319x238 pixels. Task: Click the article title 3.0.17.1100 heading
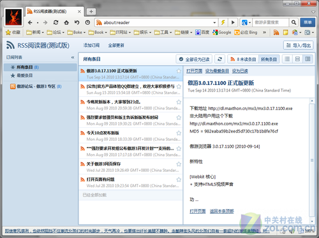tap(221, 83)
